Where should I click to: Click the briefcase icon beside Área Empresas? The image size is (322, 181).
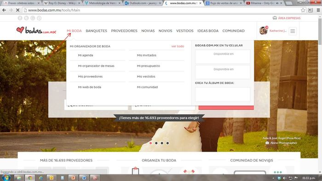[275, 18]
